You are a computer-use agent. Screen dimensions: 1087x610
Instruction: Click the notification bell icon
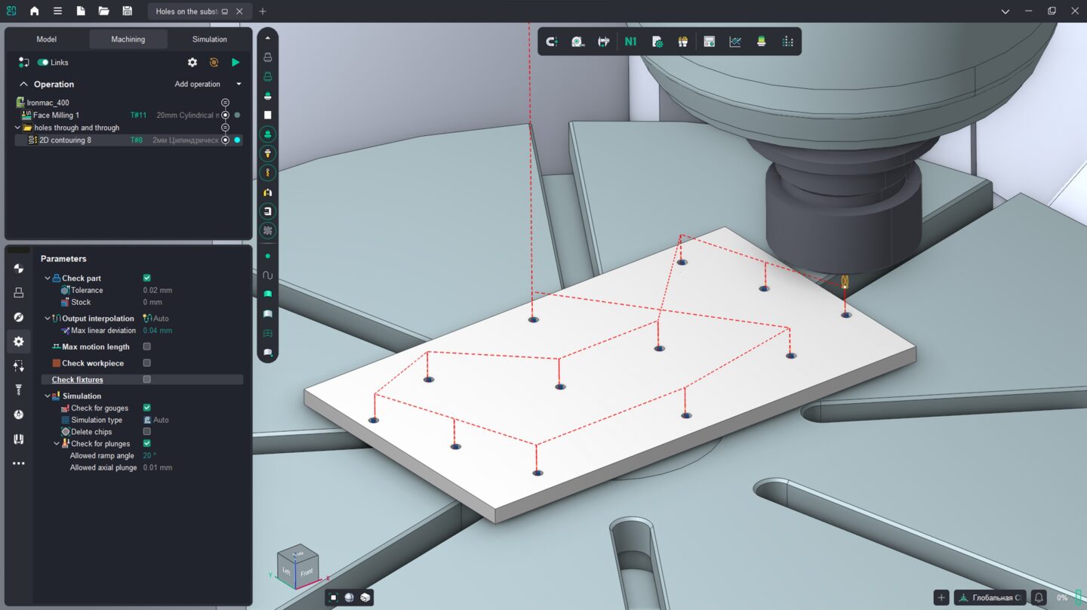[x=1039, y=597]
